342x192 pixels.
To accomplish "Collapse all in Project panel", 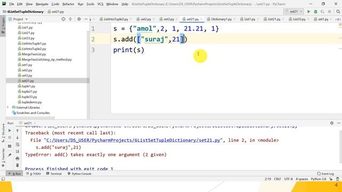I will 70,19.
